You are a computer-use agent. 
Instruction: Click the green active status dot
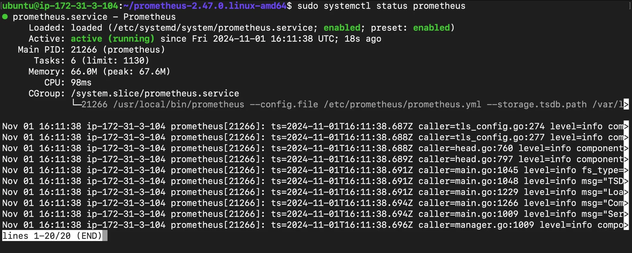[5, 17]
